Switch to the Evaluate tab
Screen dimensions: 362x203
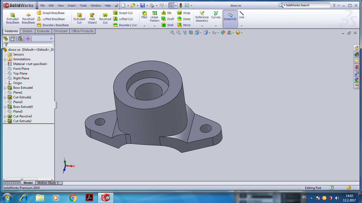(x=43, y=31)
